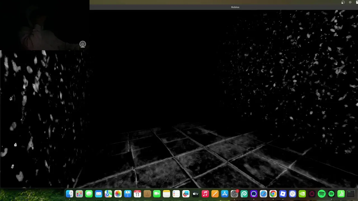Click the Roblox window title bar
This screenshot has width=358, height=201.
click(x=224, y=7)
